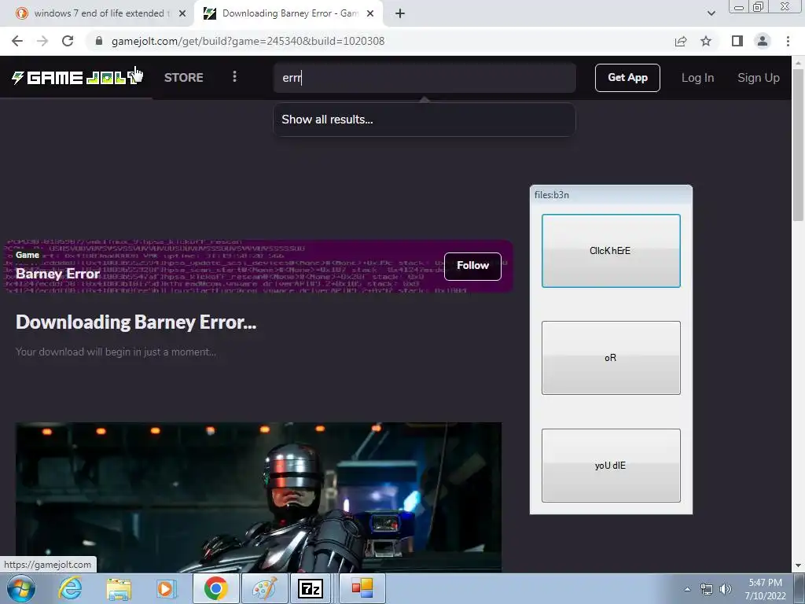
Task: Open the STORE link
Action: pyautogui.click(x=184, y=78)
